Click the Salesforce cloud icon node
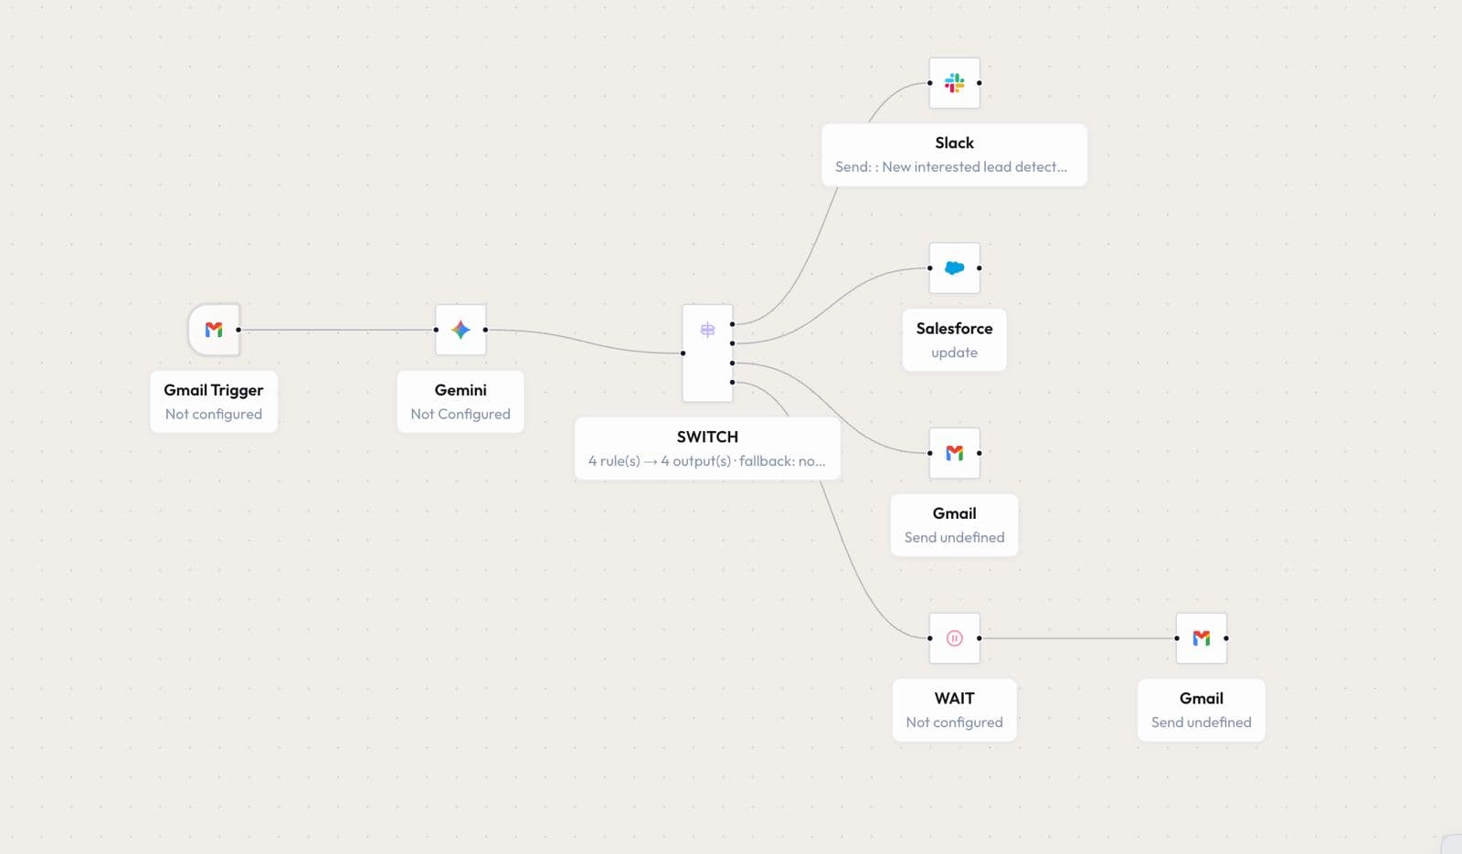Screen dimensions: 1462x854 click(954, 268)
